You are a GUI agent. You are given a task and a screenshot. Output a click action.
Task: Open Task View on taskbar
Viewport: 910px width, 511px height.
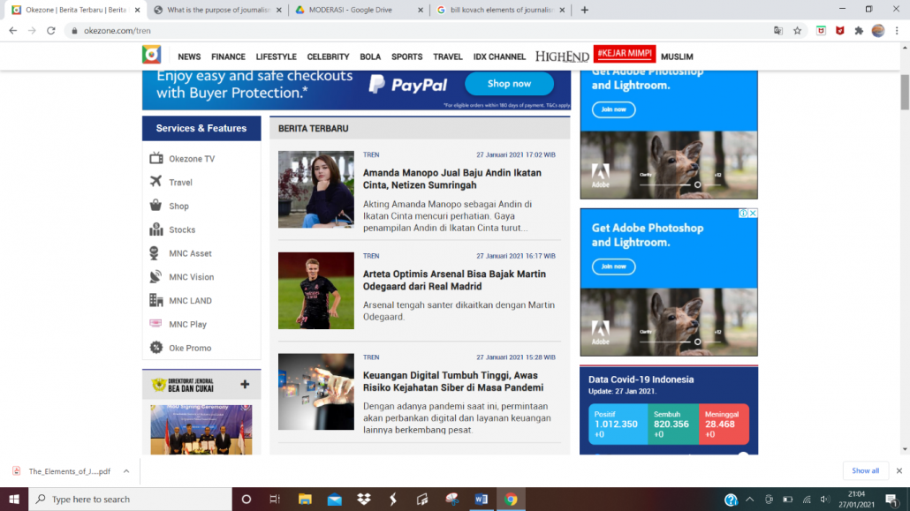[x=275, y=499]
